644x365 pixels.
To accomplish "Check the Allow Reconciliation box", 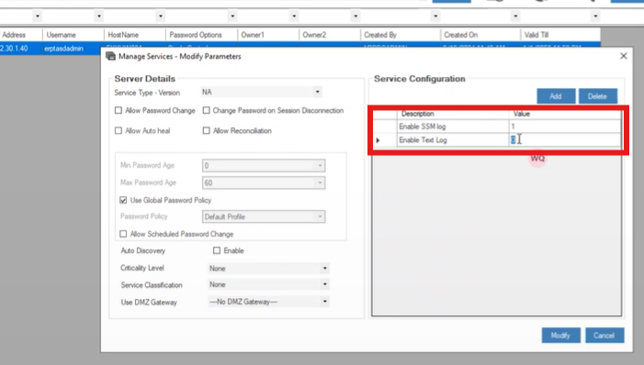I will [206, 130].
